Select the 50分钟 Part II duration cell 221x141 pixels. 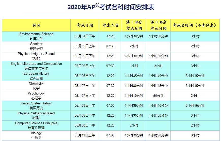159,96
